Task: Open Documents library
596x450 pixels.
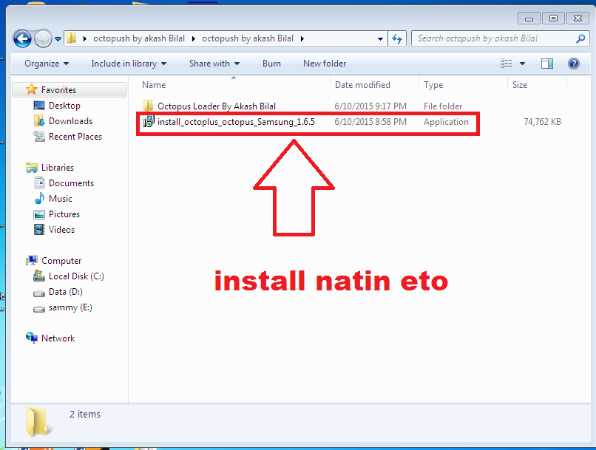Action: (x=71, y=183)
